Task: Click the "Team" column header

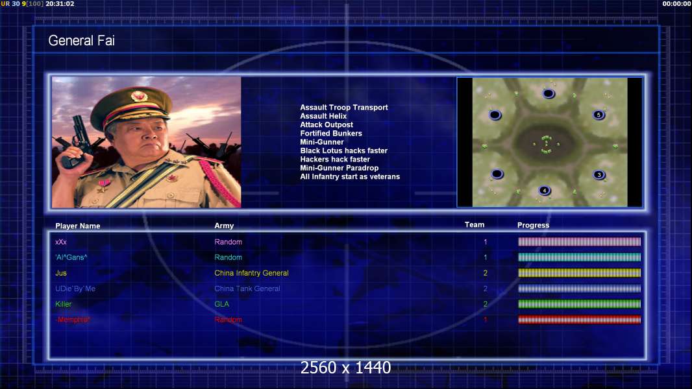Action: pos(475,225)
